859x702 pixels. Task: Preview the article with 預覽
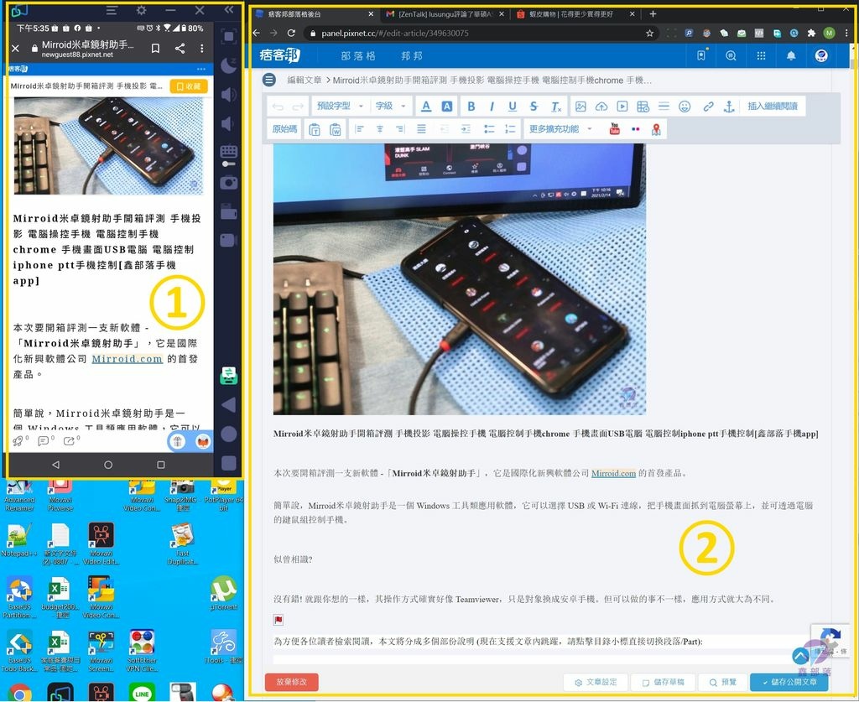[722, 682]
